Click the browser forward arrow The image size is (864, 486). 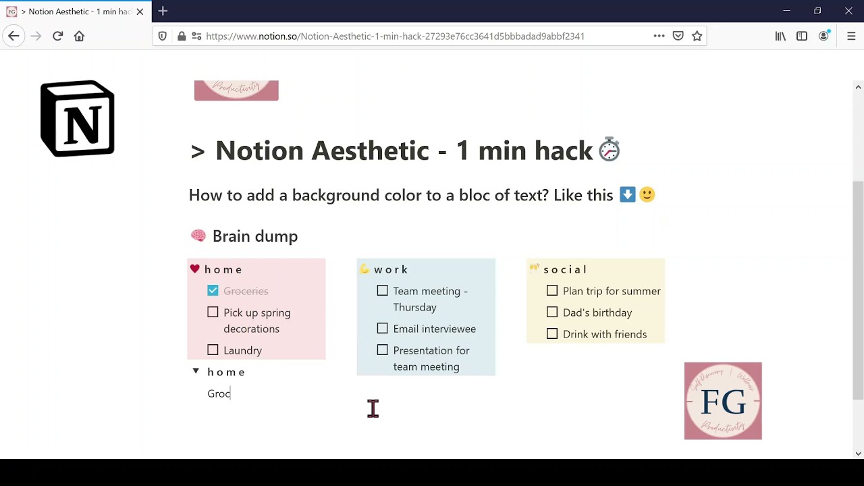pos(36,36)
